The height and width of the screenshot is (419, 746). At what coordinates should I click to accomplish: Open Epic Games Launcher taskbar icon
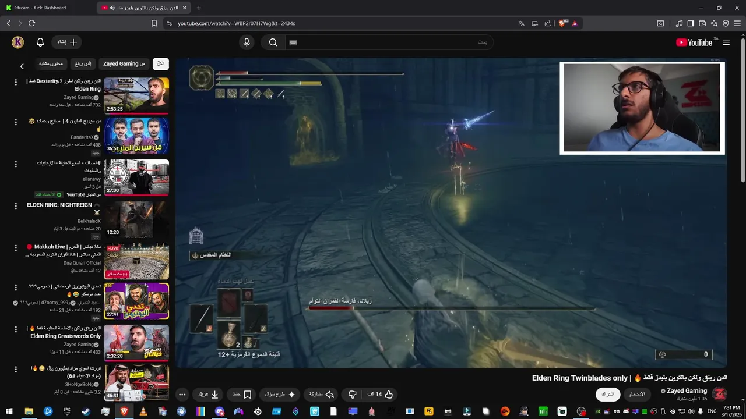(x=67, y=411)
